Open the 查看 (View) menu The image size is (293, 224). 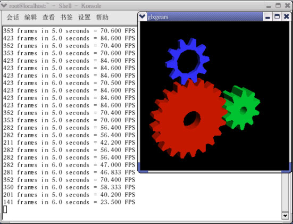[48, 18]
